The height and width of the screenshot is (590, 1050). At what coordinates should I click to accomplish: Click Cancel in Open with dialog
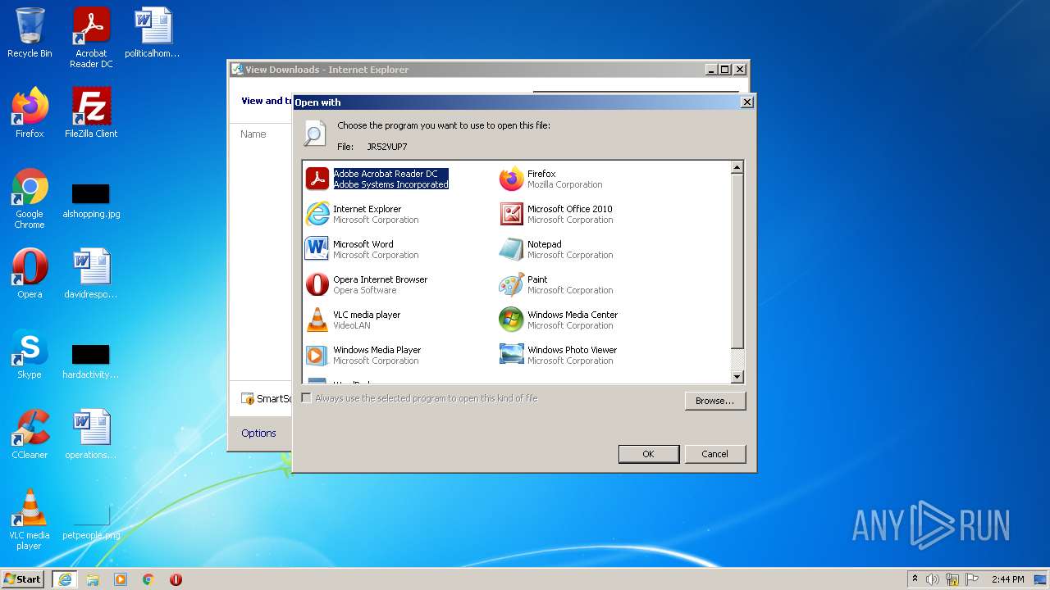point(714,454)
